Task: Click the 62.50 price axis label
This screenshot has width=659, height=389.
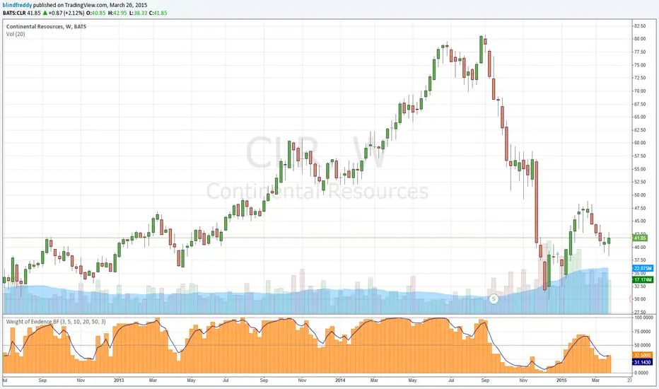Action: (x=640, y=130)
